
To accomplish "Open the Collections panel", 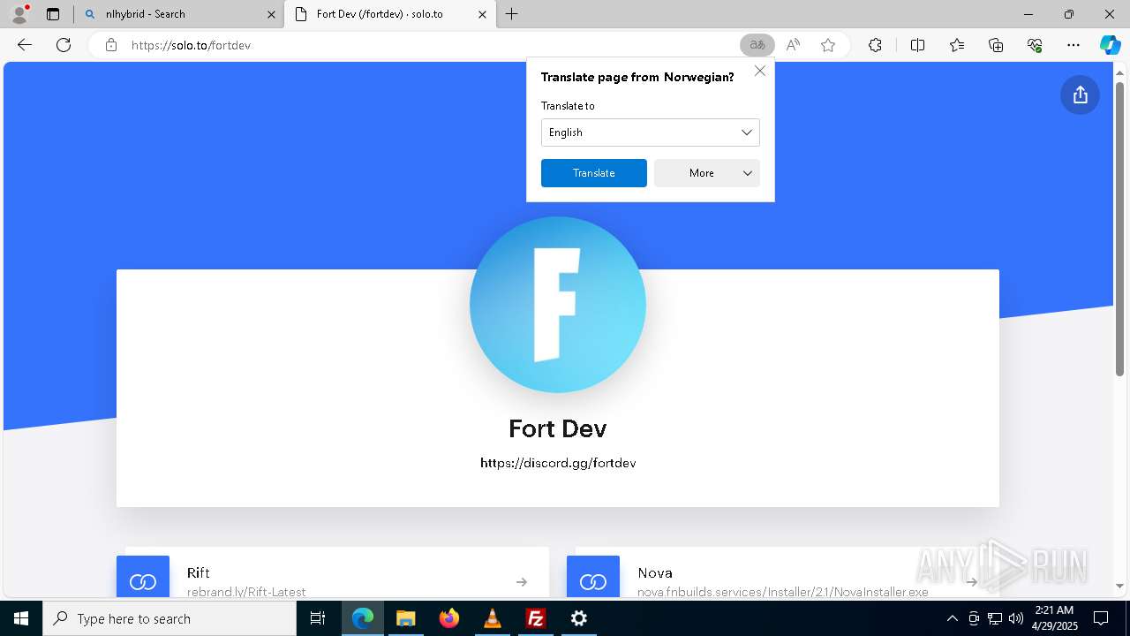I will point(996,45).
